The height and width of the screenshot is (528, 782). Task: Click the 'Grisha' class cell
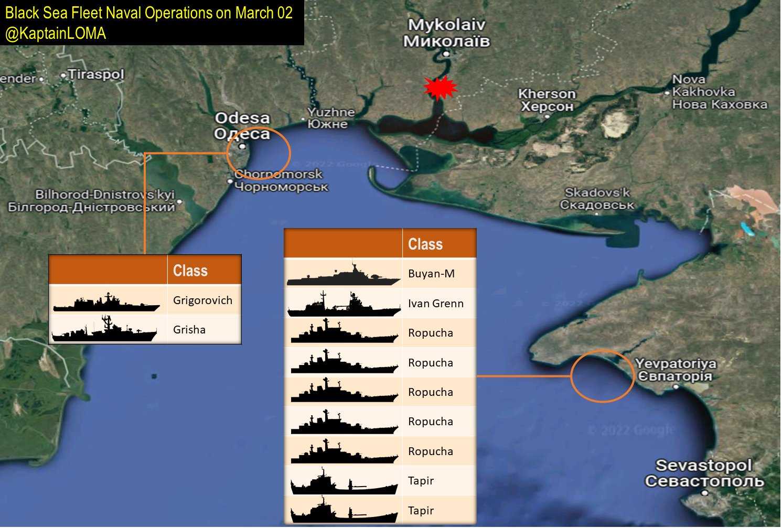(204, 329)
